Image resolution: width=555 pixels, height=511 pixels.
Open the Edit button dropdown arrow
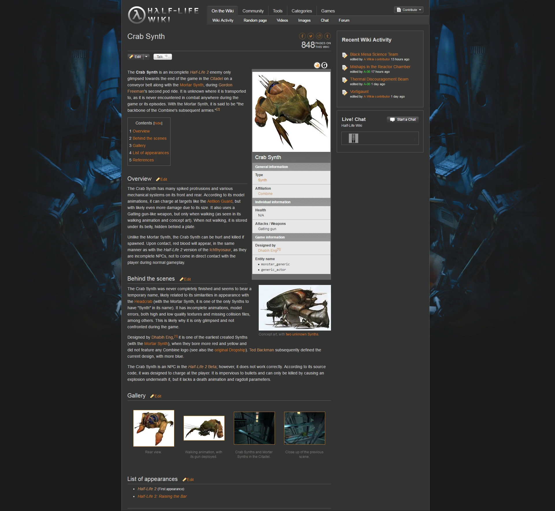[147, 57]
